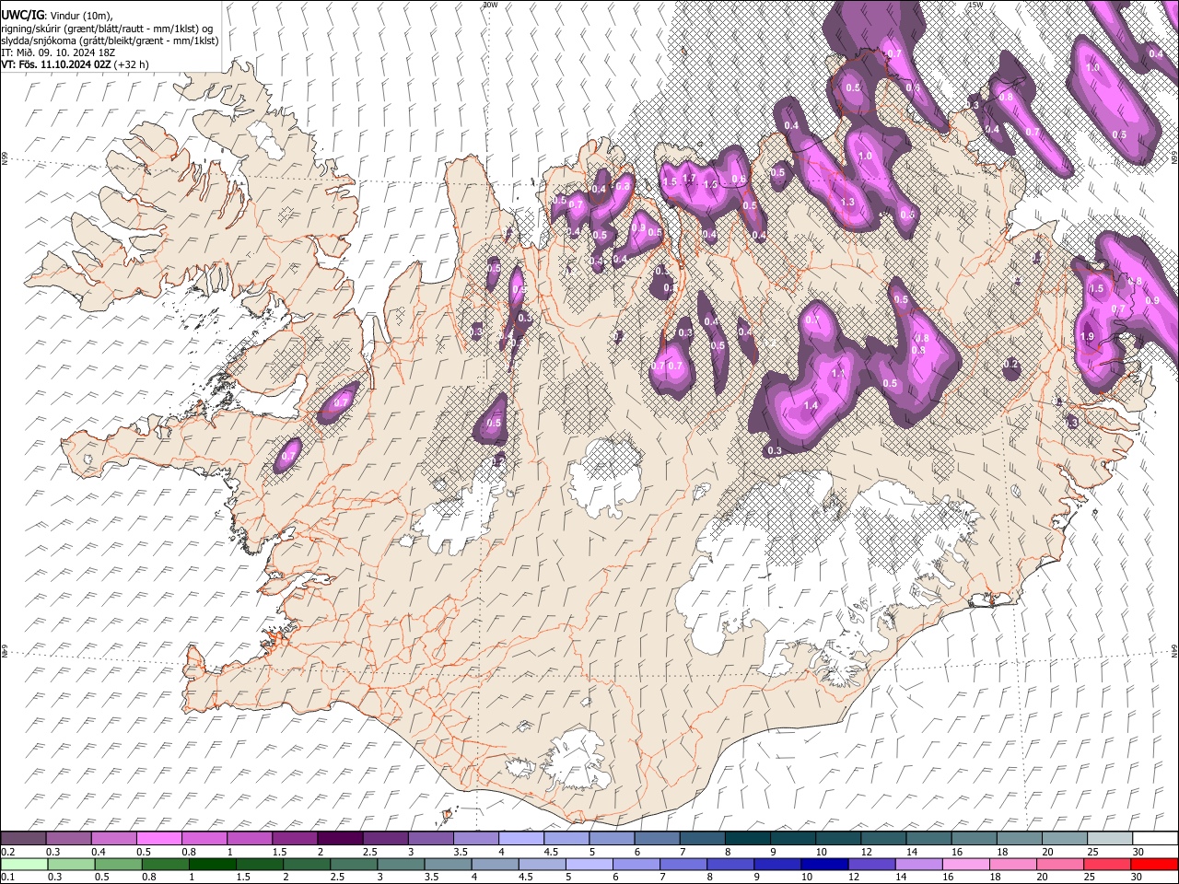The image size is (1179, 884).
Task: Pick the light lavender swatch at 4 in snow legend
Action: click(x=521, y=839)
